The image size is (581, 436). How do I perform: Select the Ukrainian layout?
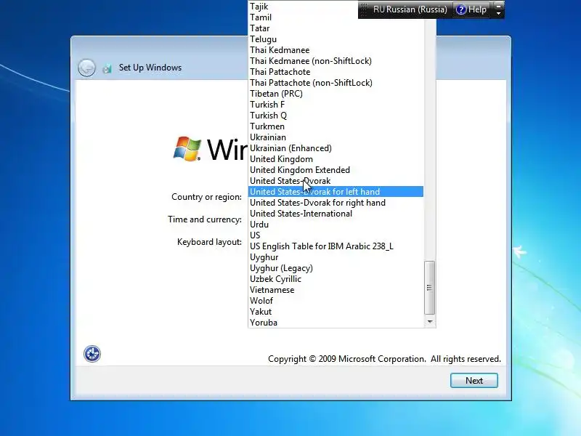point(336,137)
